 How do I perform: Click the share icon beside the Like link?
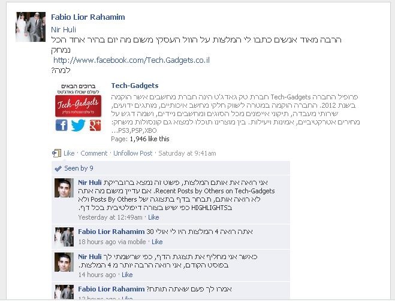(56, 153)
